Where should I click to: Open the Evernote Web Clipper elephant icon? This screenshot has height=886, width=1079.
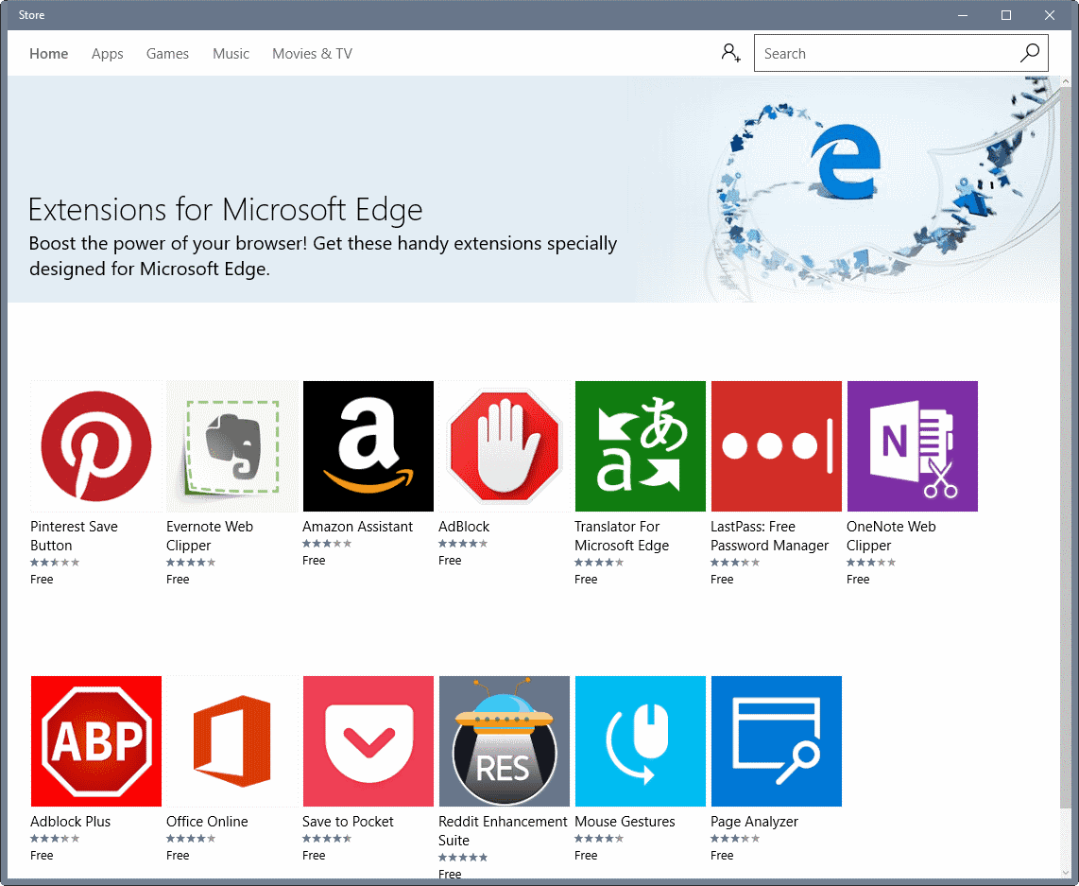(231, 446)
